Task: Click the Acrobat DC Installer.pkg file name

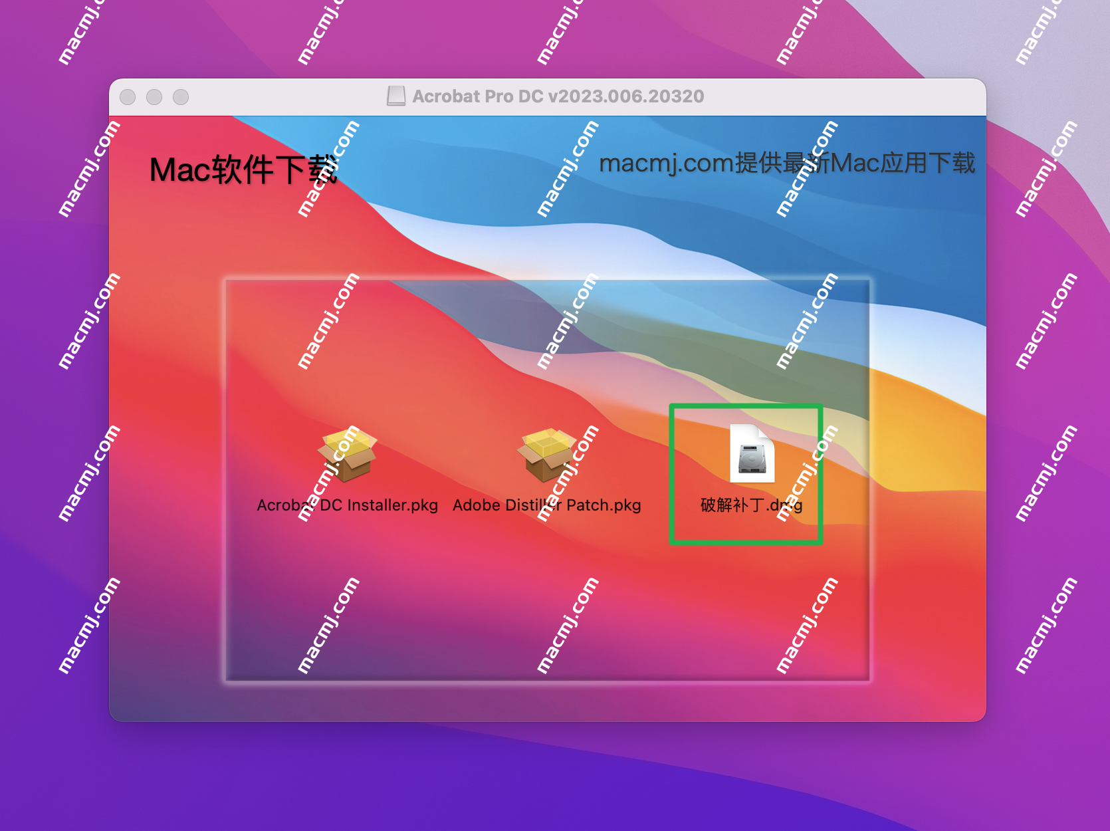Action: coord(348,505)
